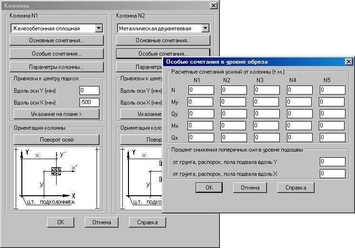Edit the Qx value for combination N1
The height and width of the screenshot is (248, 355).
pos(201,137)
